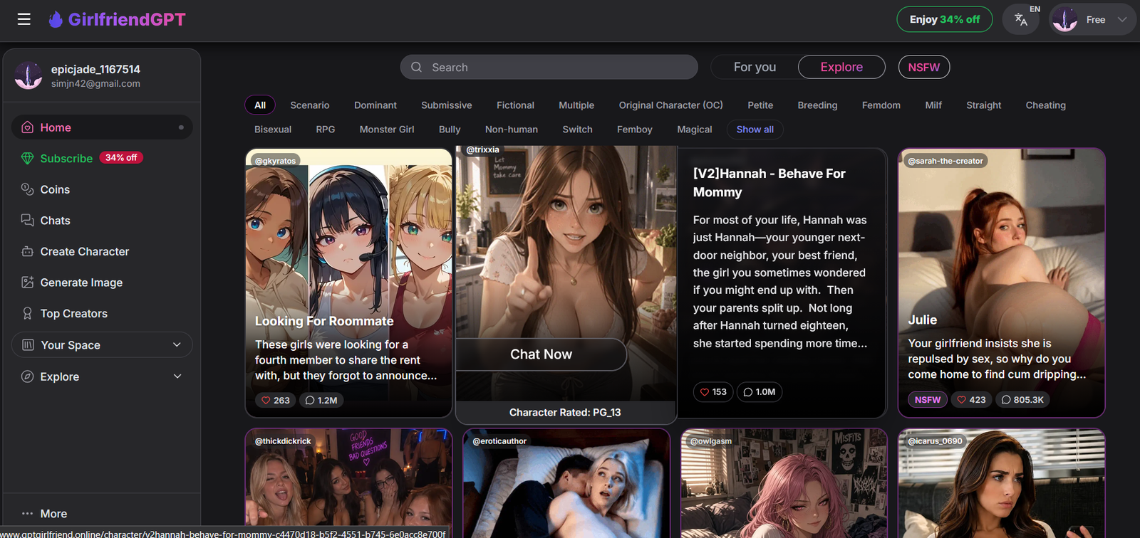
Task: Click the Enjoy 34% off button
Action: pos(945,19)
